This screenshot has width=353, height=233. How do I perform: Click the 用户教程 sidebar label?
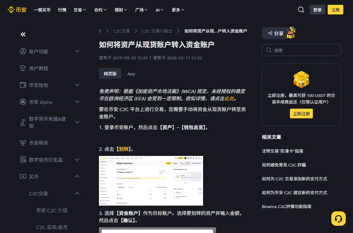coord(39,68)
